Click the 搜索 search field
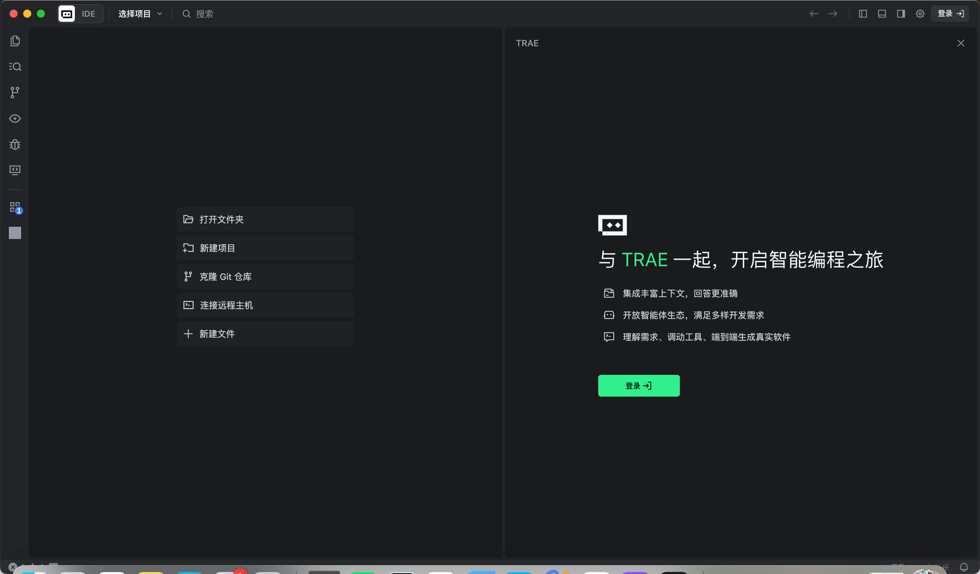 pyautogui.click(x=204, y=14)
